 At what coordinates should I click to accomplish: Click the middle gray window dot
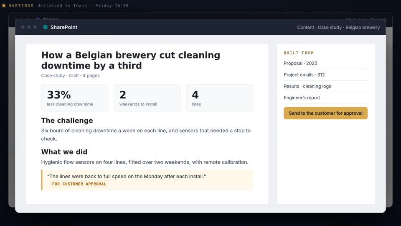pos(29,27)
